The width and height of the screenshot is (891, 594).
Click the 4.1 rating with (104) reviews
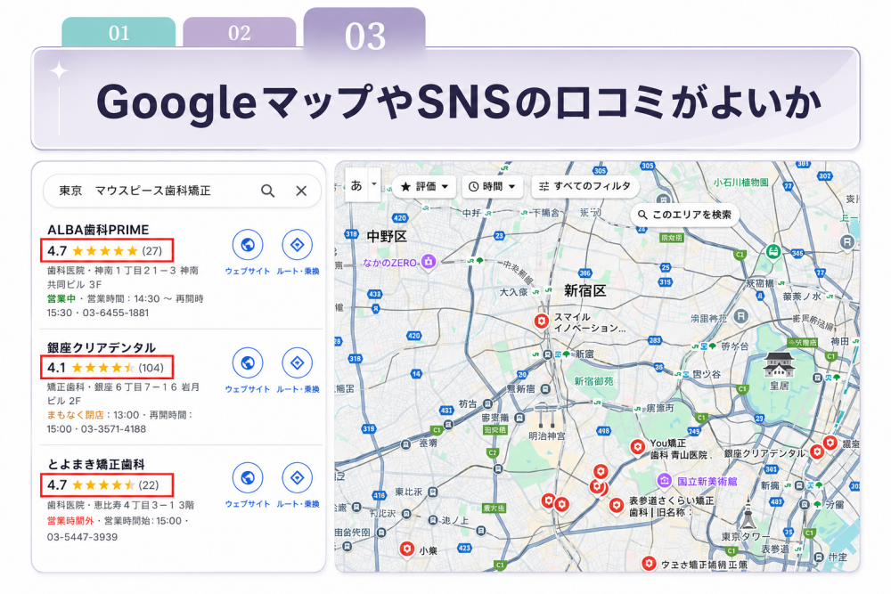(x=106, y=368)
